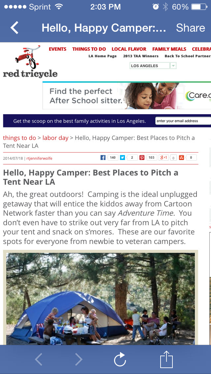Click the StumbleUpon share icon
The image size is (211, 374).
click(181, 158)
